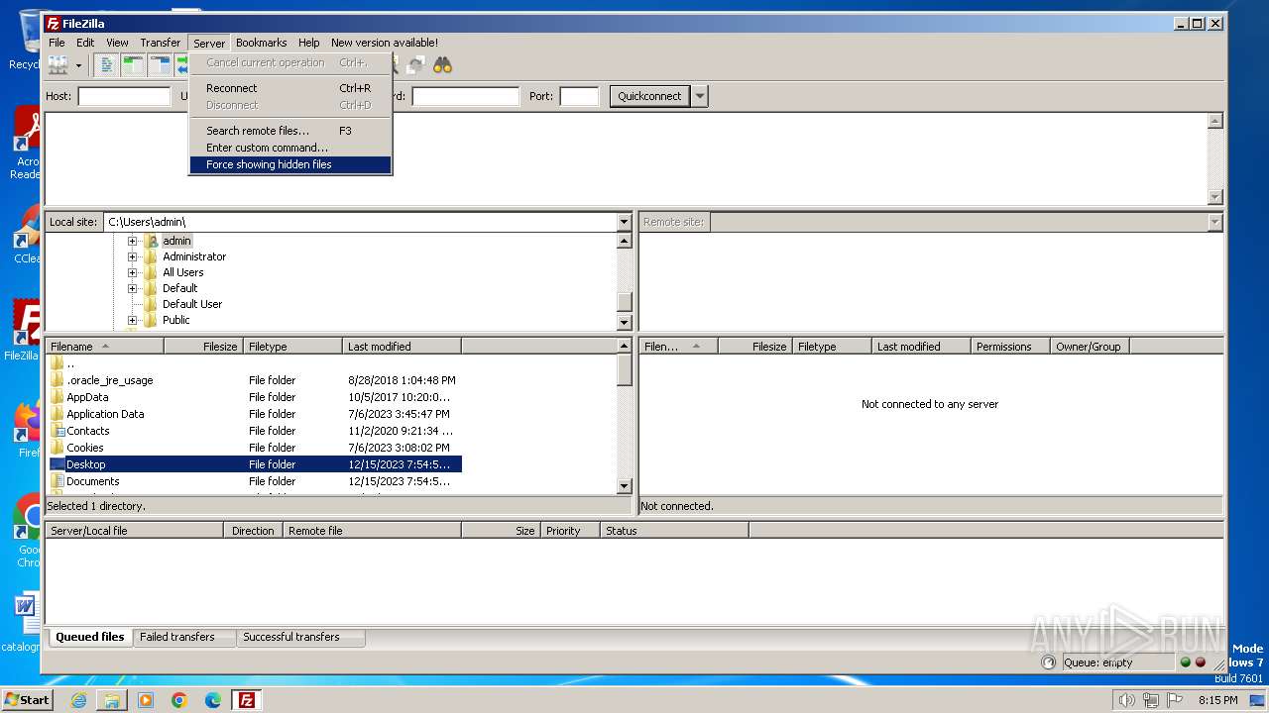Click the Quickconnect button
This screenshot has height=713, width=1269.
[649, 96]
